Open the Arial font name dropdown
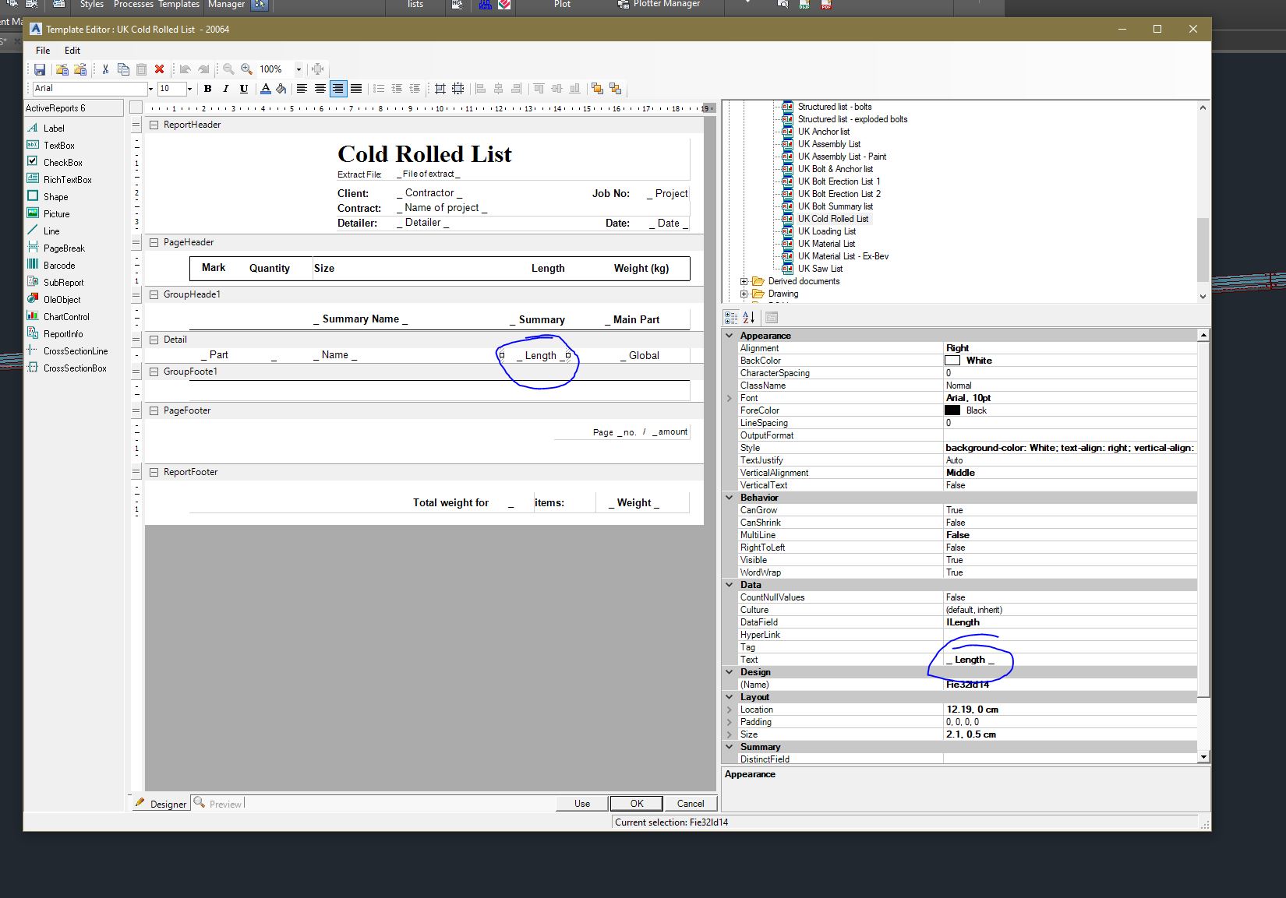The width and height of the screenshot is (1286, 898). tap(150, 89)
